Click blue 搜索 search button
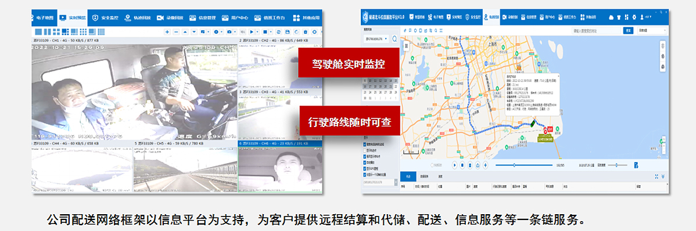 pos(628,31)
